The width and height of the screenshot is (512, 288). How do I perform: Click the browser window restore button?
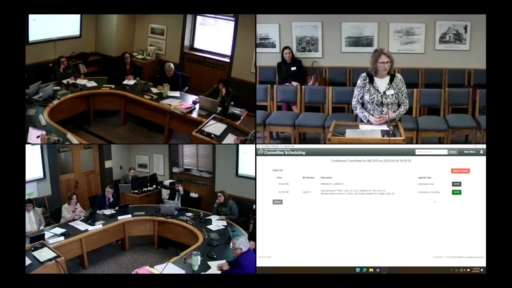(476, 146)
